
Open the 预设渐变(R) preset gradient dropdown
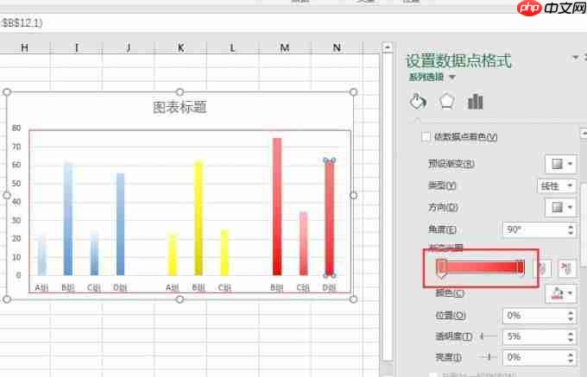[560, 164]
